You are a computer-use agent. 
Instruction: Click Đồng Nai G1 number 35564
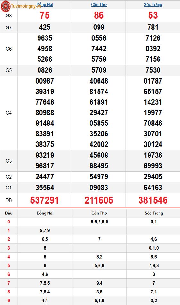pos(45,188)
